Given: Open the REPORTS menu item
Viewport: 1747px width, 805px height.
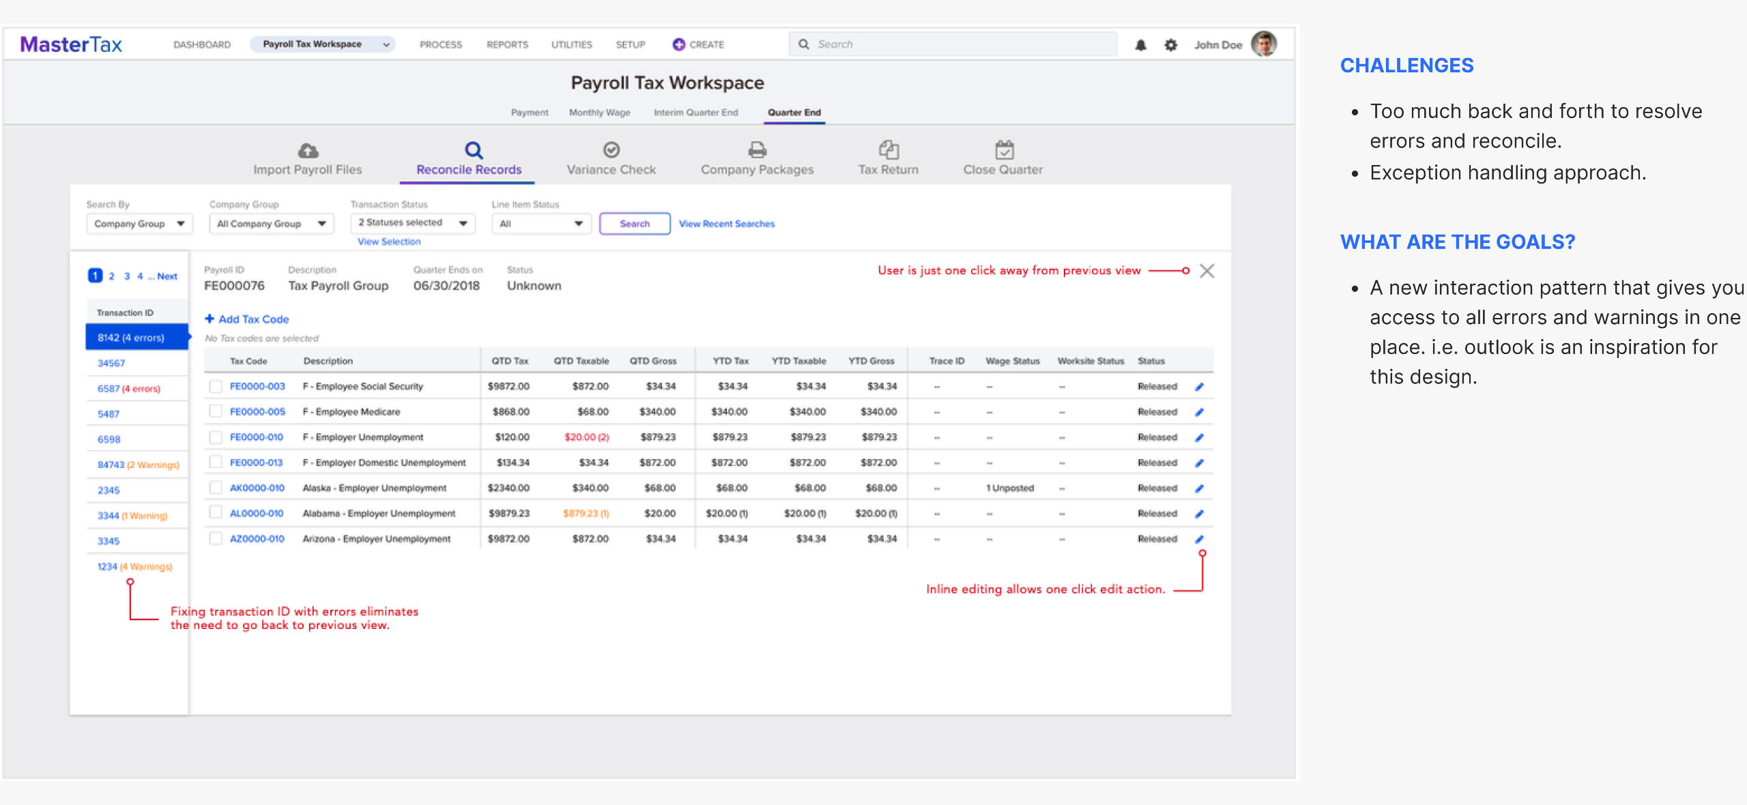Looking at the screenshot, I should pyautogui.click(x=507, y=44).
